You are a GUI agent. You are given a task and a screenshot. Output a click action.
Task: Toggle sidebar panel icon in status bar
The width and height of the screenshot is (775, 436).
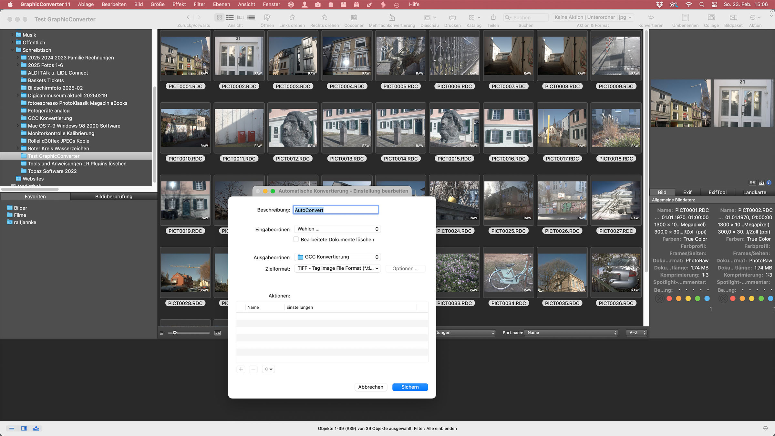24,429
